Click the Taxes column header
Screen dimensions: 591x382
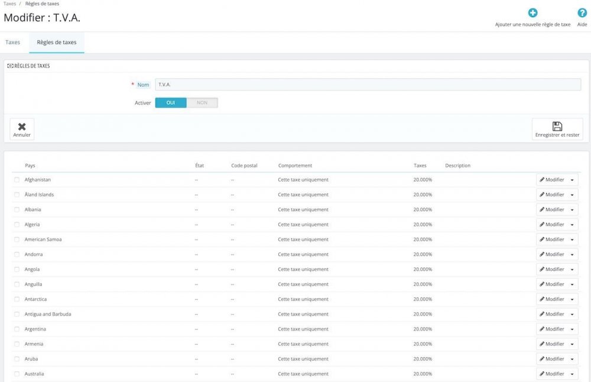pyautogui.click(x=420, y=166)
